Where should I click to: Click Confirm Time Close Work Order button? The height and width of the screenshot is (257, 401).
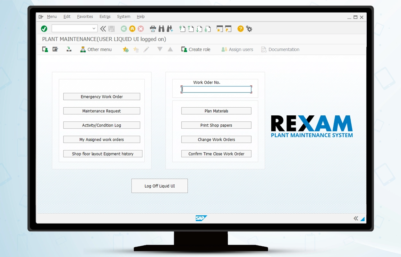[x=216, y=154]
